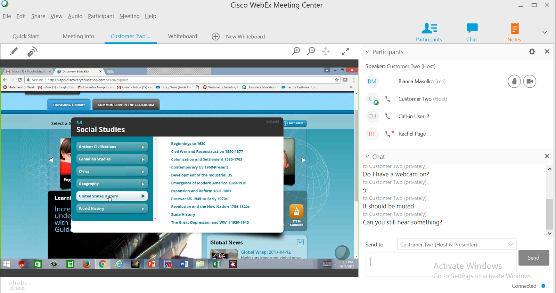Image resolution: width=556 pixels, height=293 pixels.
Task: Open the Chat panel button
Action: pyautogui.click(x=472, y=32)
